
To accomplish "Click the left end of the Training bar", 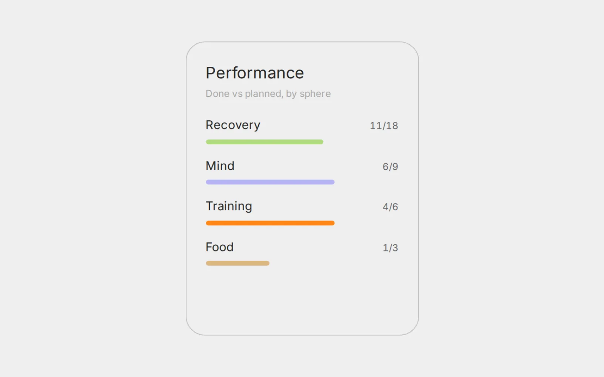I will click(208, 223).
